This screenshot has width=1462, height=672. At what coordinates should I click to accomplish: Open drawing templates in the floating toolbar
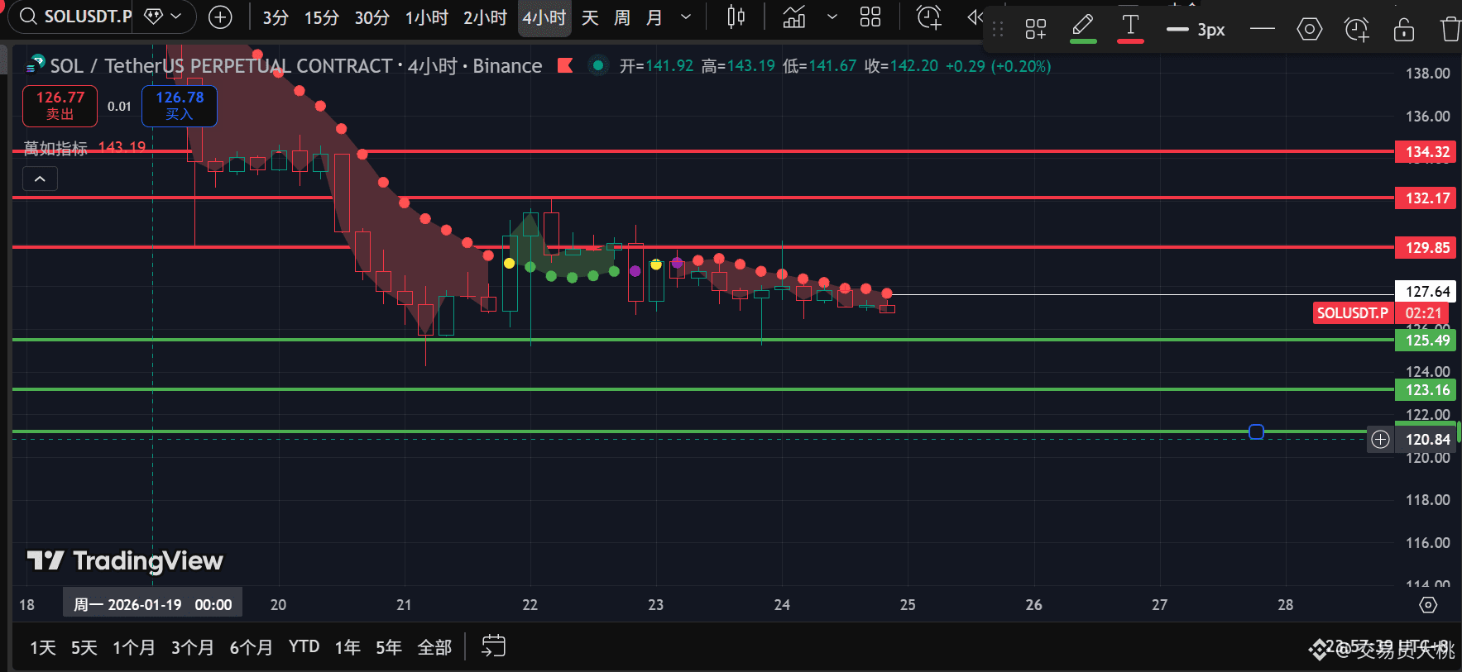click(1036, 30)
